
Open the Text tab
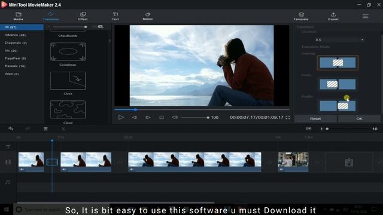[x=115, y=16]
